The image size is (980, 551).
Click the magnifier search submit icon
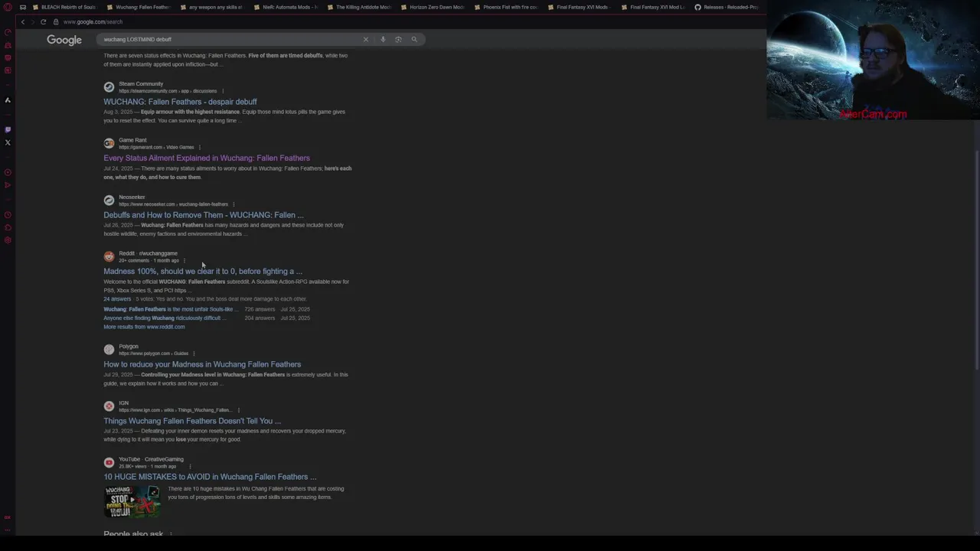[414, 39]
